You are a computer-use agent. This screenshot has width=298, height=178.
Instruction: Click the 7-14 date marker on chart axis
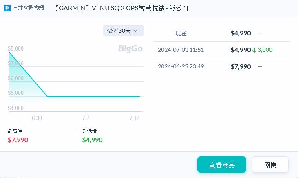[135, 118]
